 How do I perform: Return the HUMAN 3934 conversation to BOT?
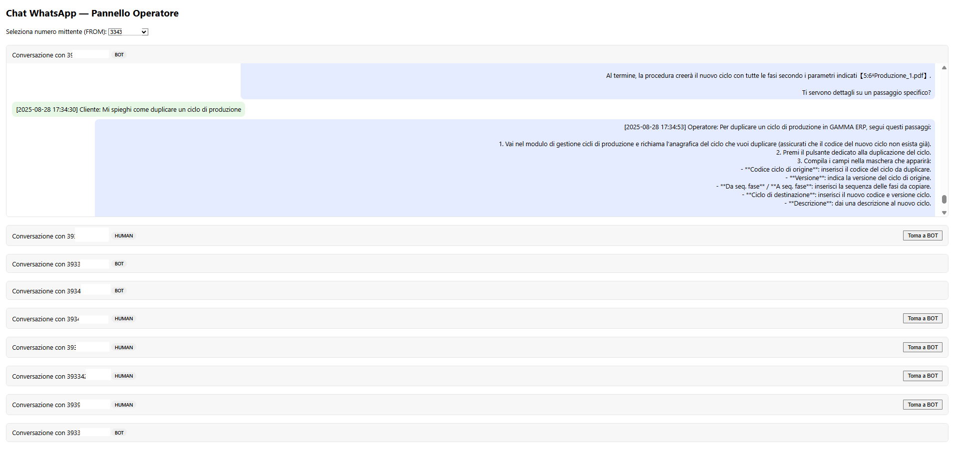pos(922,318)
